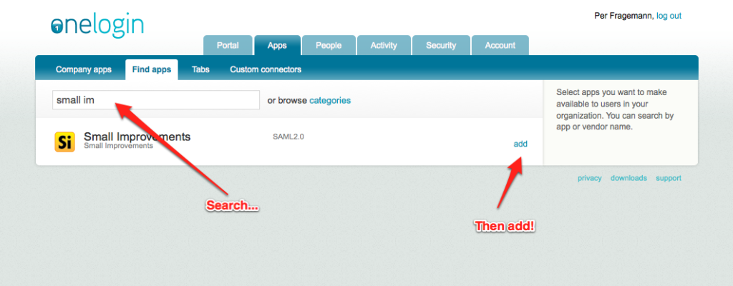
Task: Go to Custom connectors sub-tab
Action: [x=266, y=69]
